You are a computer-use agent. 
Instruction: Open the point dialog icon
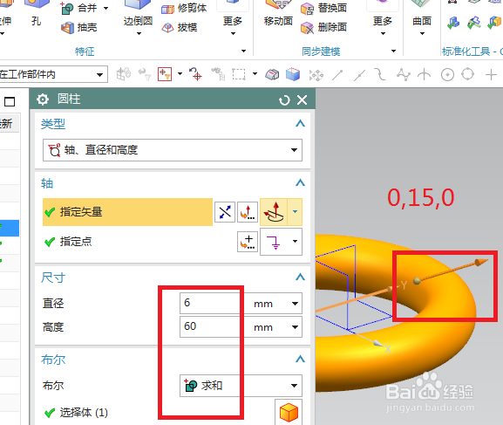tap(248, 242)
